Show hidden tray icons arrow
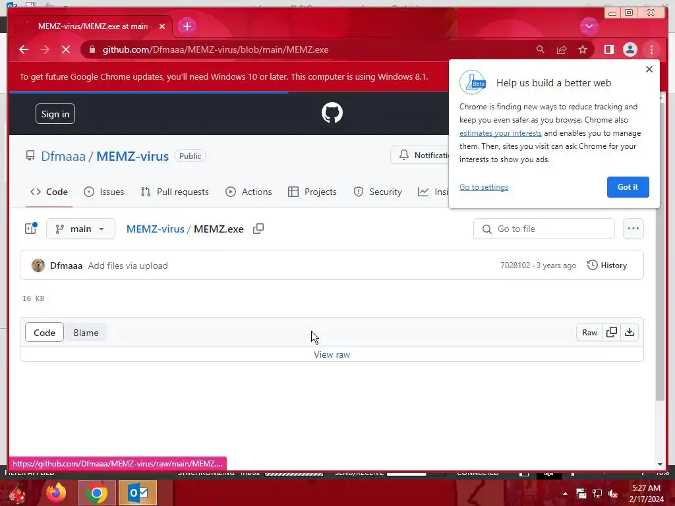Screen dimensions: 675x506 point(565,493)
